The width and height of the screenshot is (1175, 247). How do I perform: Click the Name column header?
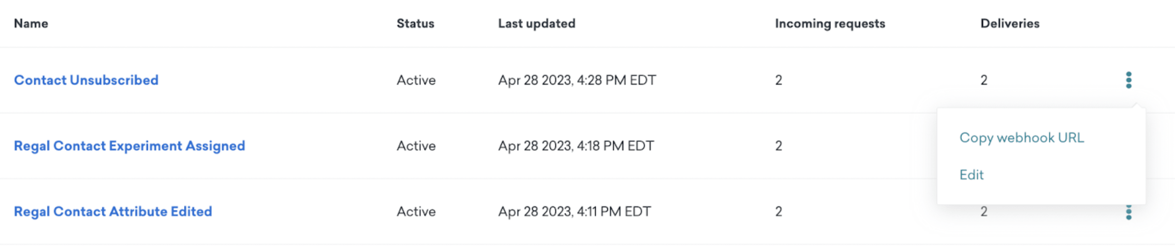(x=31, y=23)
